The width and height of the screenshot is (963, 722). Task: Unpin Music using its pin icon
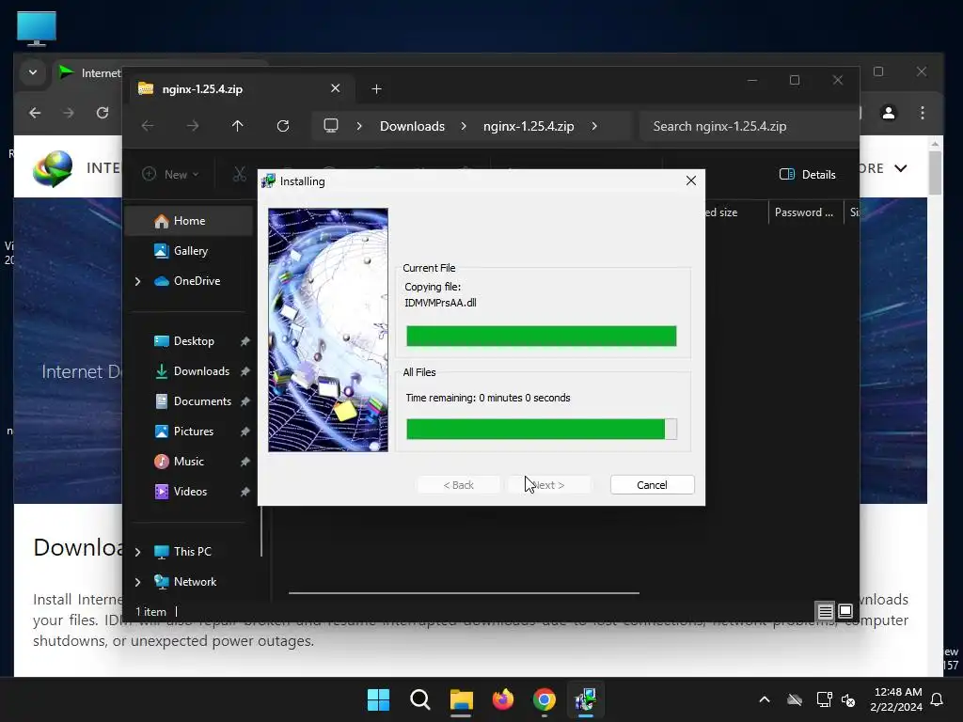[x=245, y=461]
